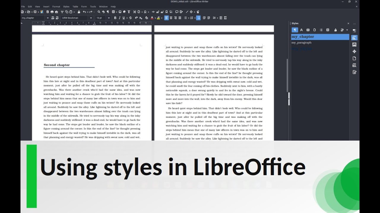Open the underline style dropdown arrow
The height and width of the screenshot is (213, 380).
(x=127, y=18)
